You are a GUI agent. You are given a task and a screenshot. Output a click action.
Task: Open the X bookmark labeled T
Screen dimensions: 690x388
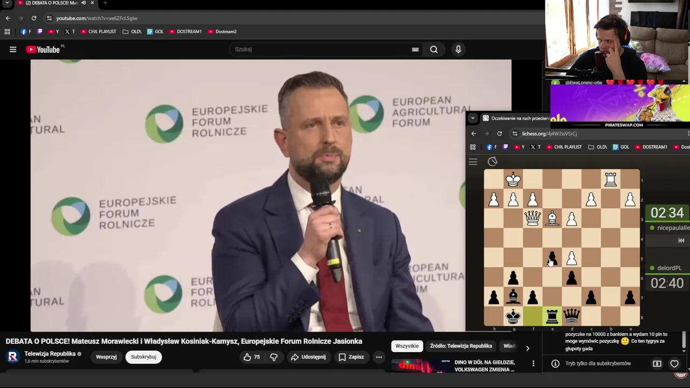(70, 32)
